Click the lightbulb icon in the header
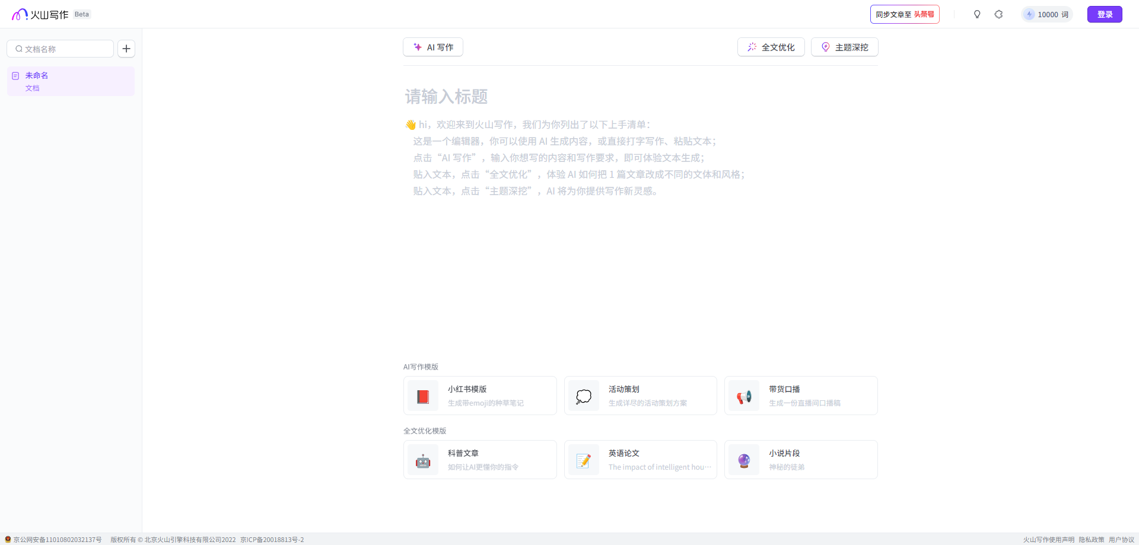The height and width of the screenshot is (545, 1139). [977, 14]
